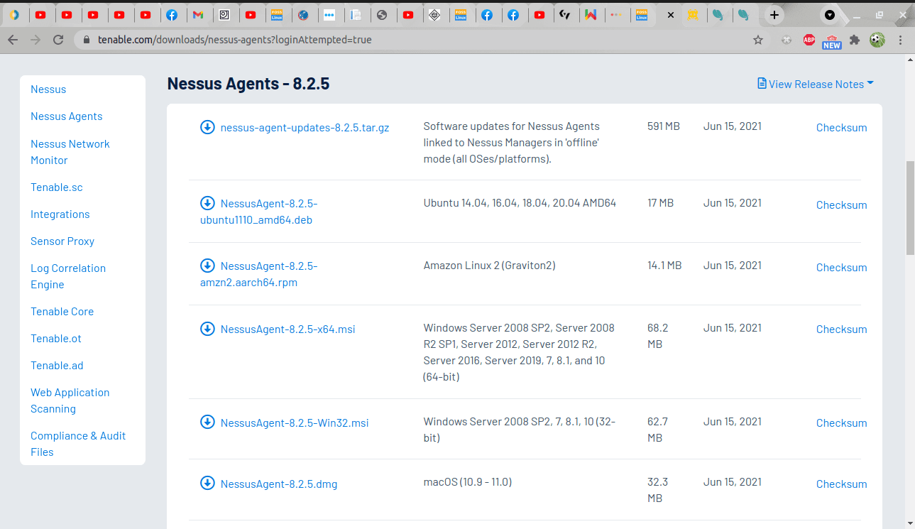Select Tenable.sc in the sidebar

57,187
